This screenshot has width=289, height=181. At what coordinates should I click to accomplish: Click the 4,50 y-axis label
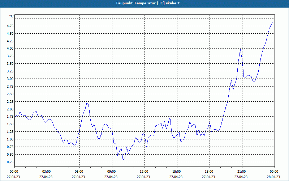10,34
